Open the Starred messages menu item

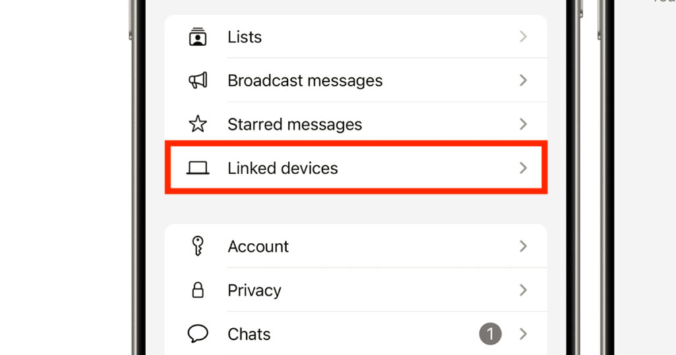pyautogui.click(x=294, y=124)
